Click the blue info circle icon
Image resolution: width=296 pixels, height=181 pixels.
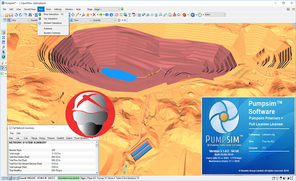tap(111, 15)
